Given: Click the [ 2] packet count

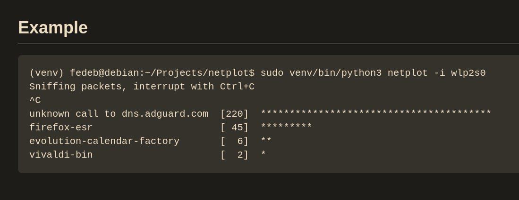Looking at the screenshot, I should pos(234,155).
